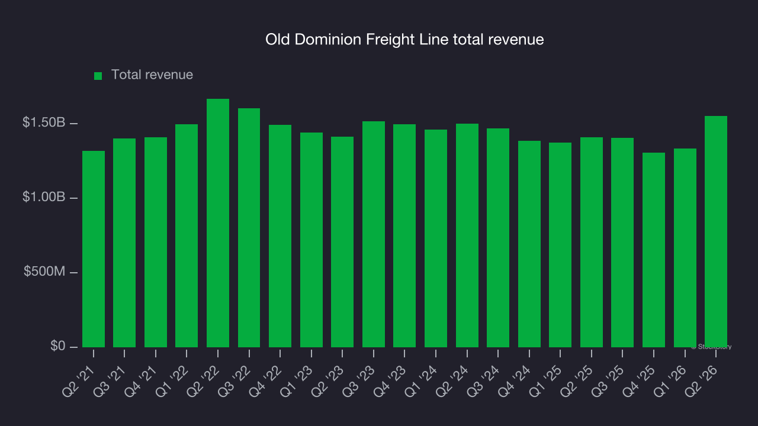
Task: Select the revenue bar for Q2 '21
Action: tap(94, 249)
